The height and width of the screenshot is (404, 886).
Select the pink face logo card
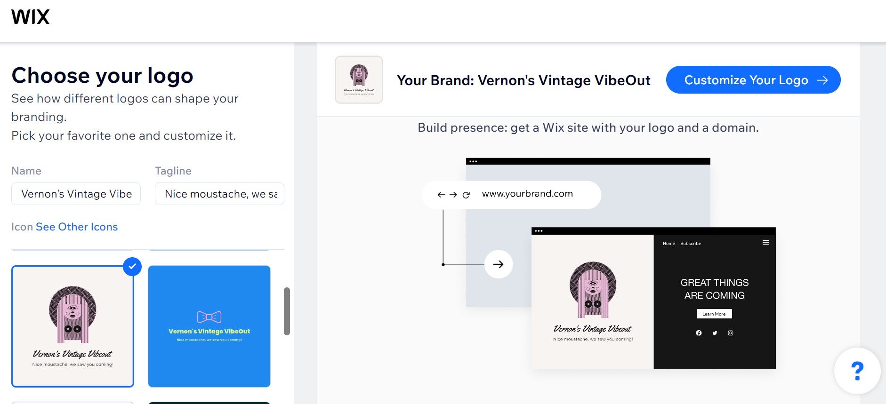pyautogui.click(x=73, y=326)
